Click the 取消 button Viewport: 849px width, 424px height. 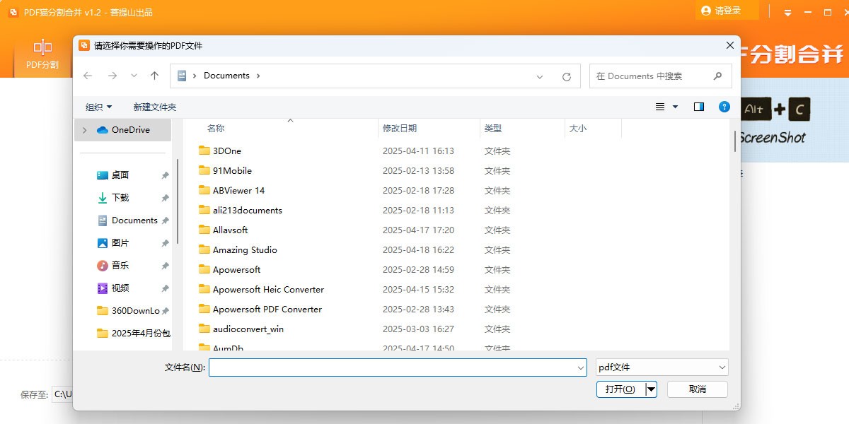697,389
